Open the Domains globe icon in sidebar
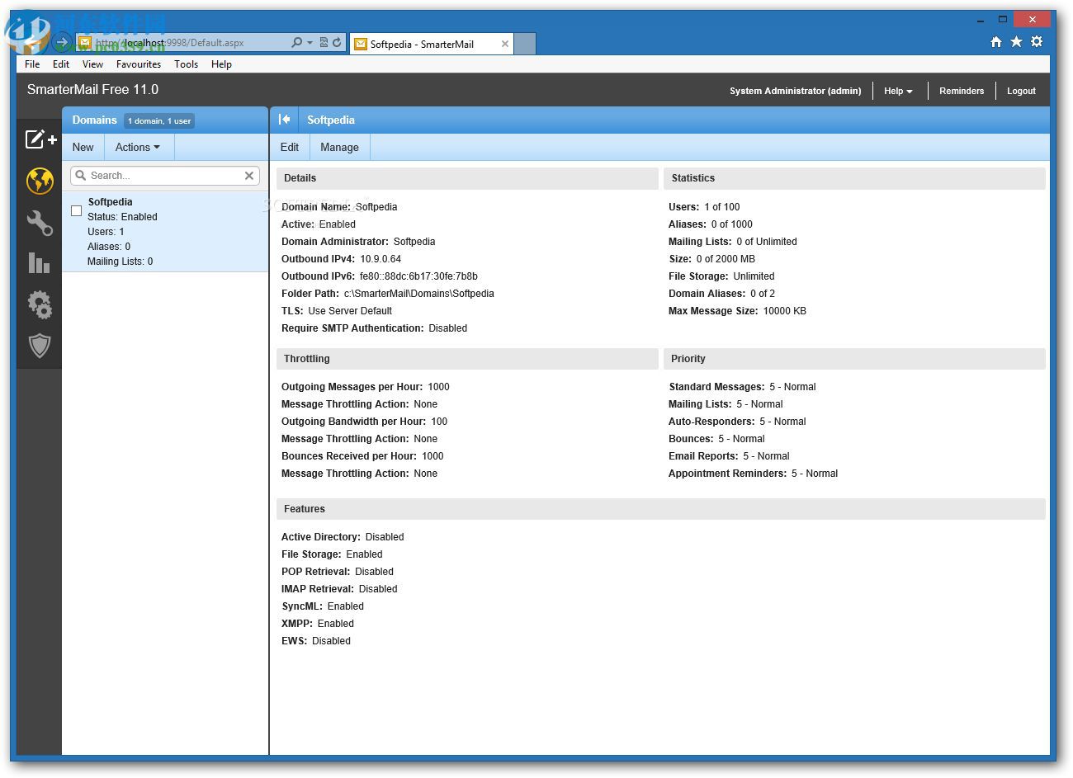1073x778 pixels. pos(39,181)
